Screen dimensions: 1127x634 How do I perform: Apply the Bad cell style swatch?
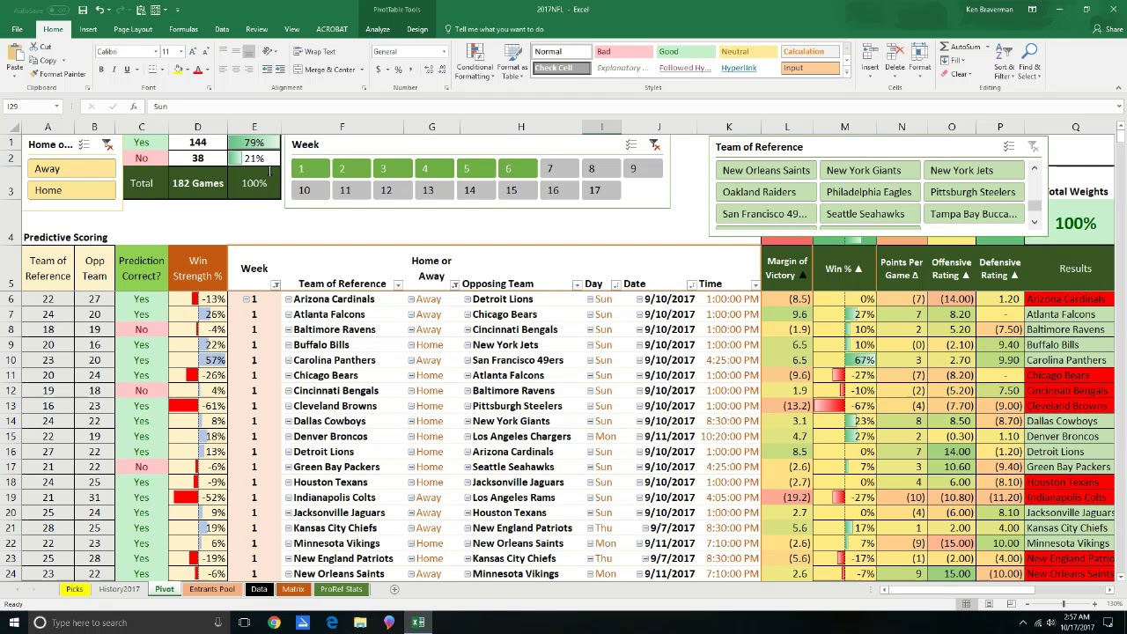click(x=623, y=52)
